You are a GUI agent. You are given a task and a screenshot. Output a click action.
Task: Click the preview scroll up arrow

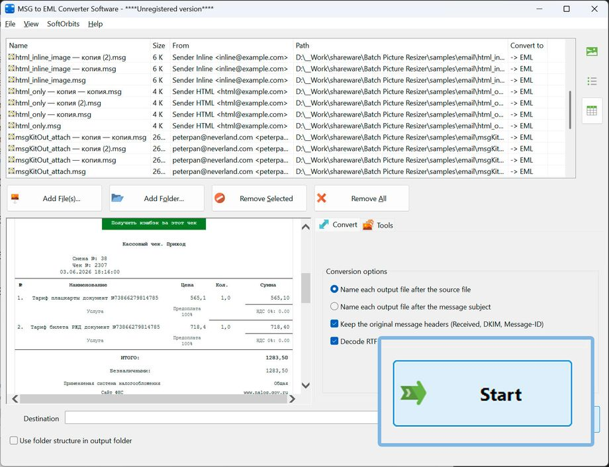coord(306,227)
